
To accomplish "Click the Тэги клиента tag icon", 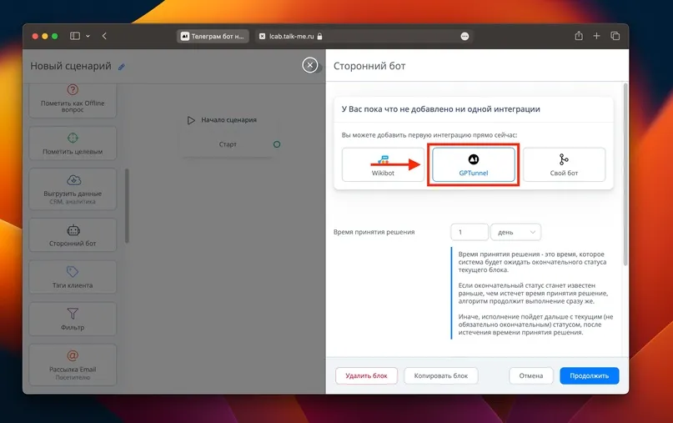I will pyautogui.click(x=73, y=271).
